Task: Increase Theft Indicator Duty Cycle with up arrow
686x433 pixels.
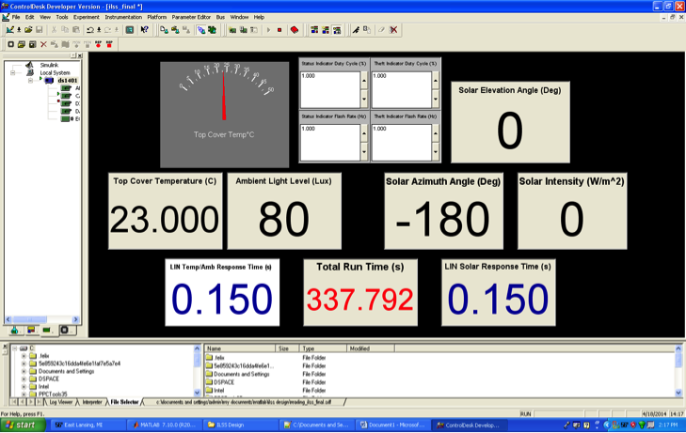Action: [x=436, y=81]
